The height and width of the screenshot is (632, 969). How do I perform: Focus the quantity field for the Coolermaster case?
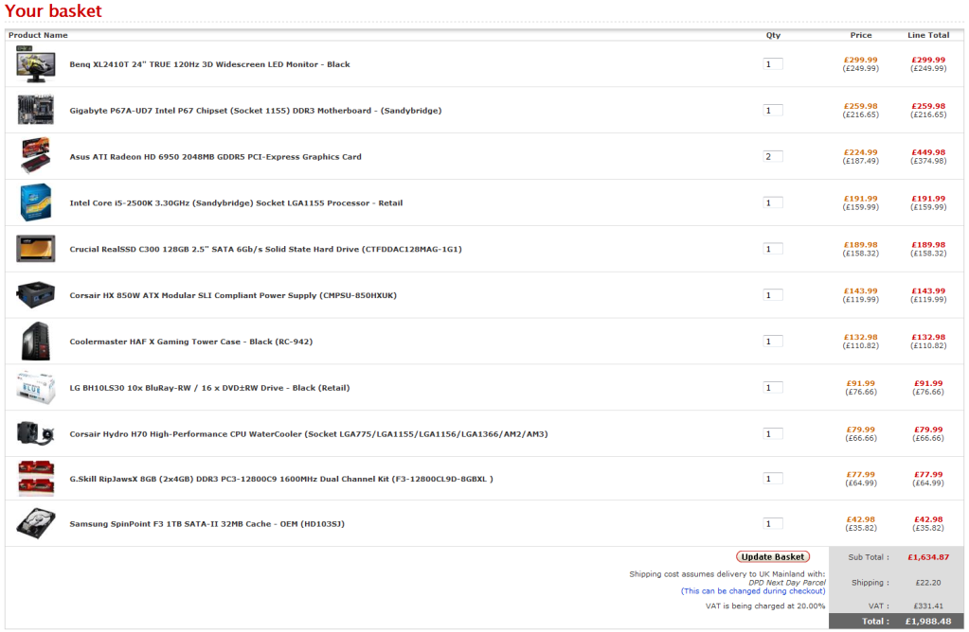(x=773, y=342)
